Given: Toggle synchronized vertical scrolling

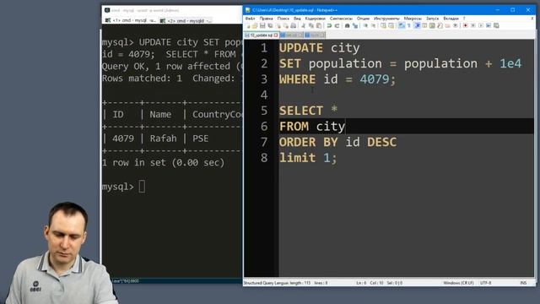Looking at the screenshot, I should pyautogui.click(x=383, y=25).
